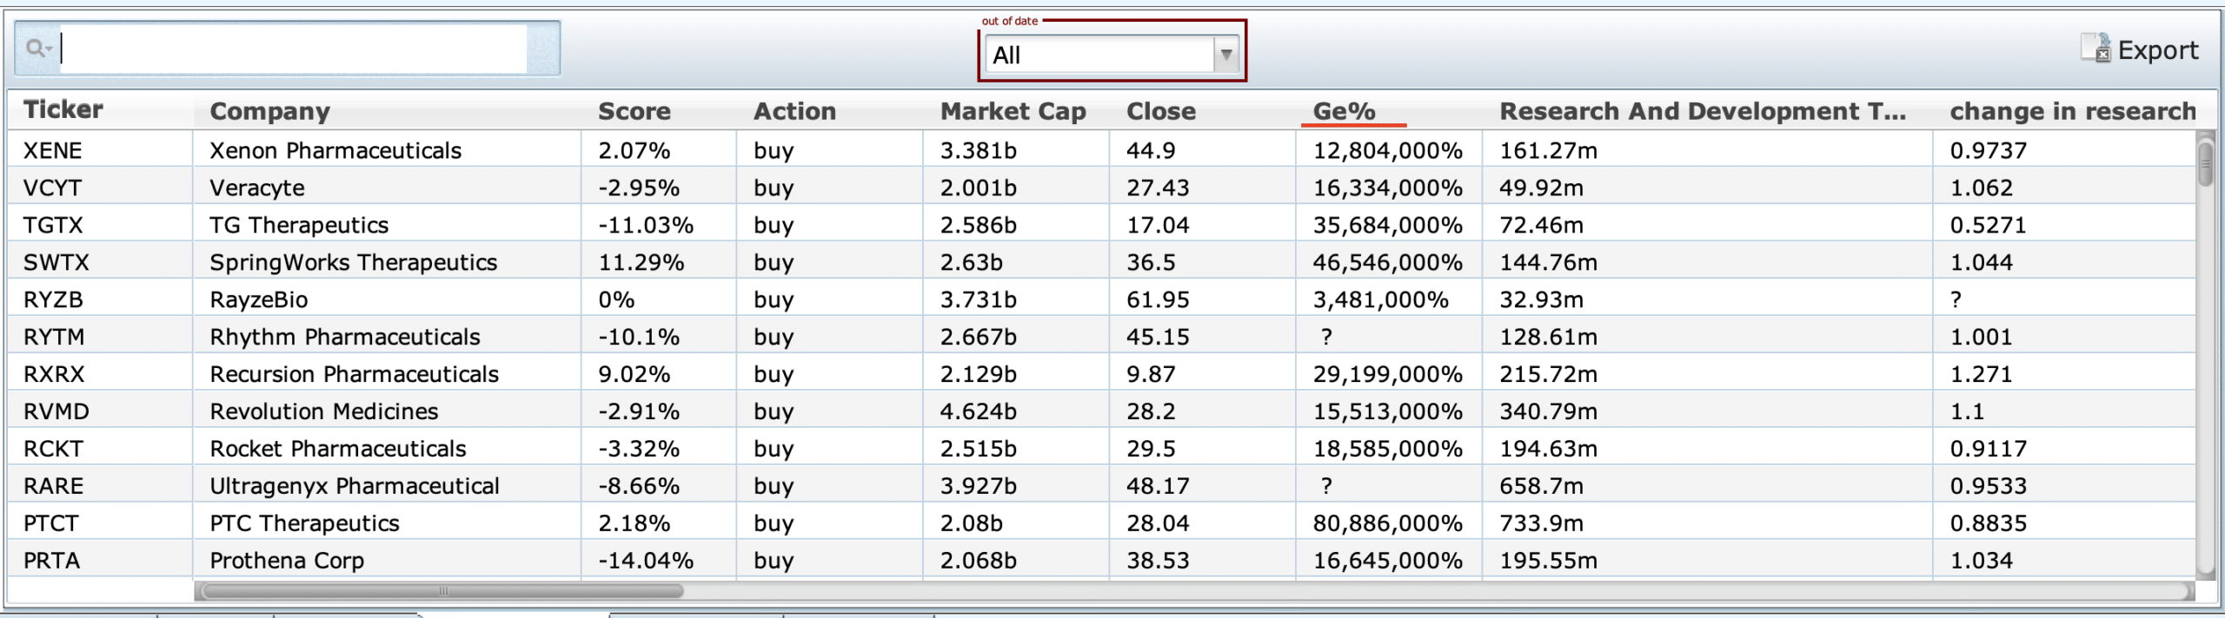Viewport: 2225px width, 618px height.
Task: Open the out of date dropdown arrow
Action: [x=1225, y=55]
